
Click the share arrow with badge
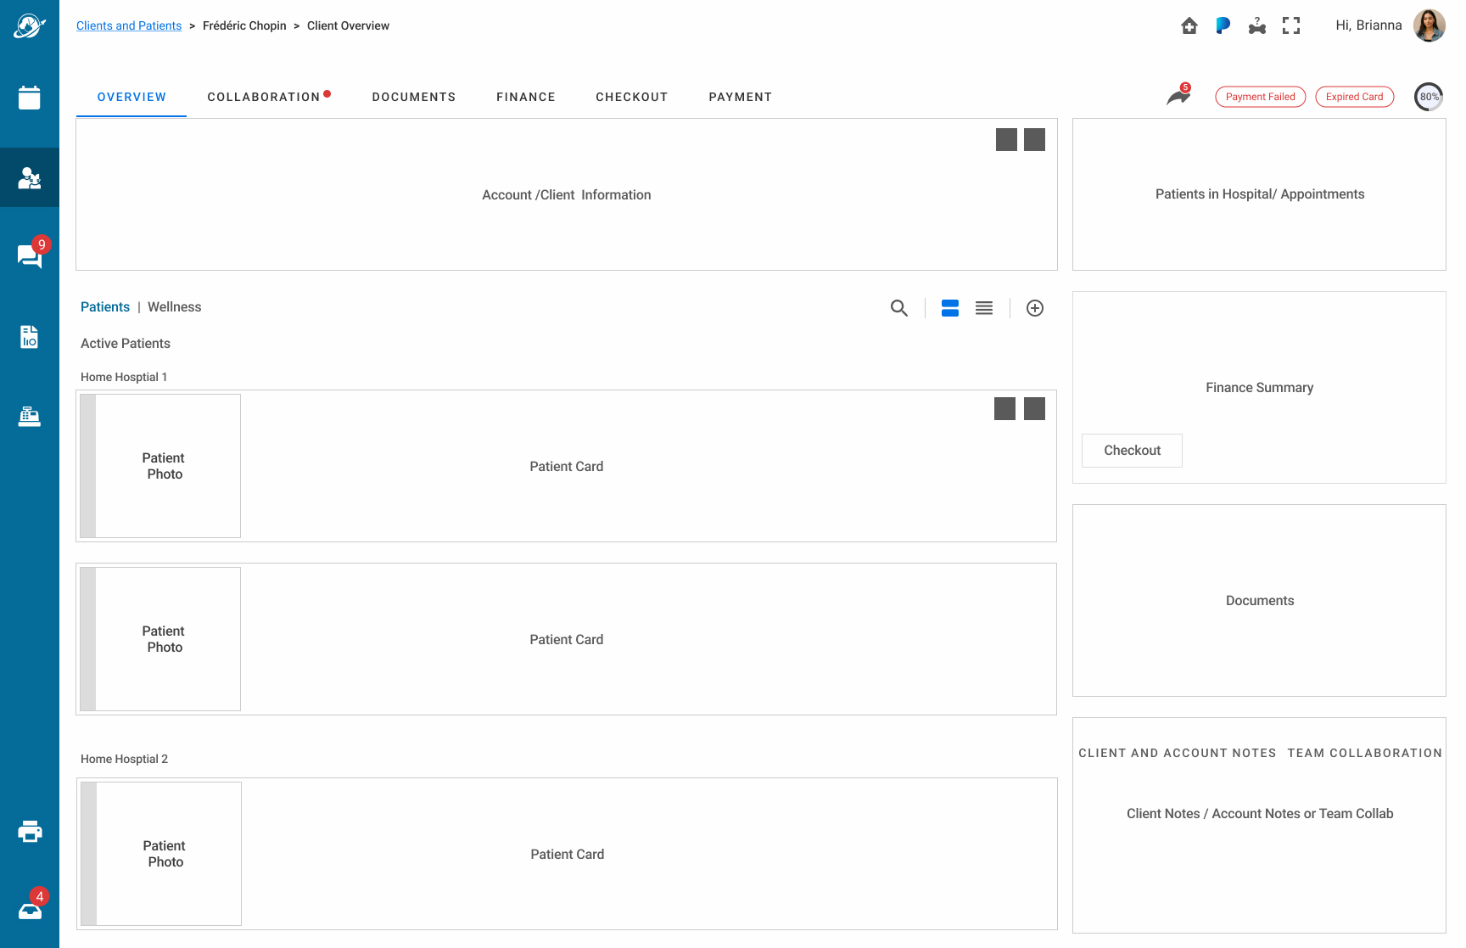point(1178,97)
